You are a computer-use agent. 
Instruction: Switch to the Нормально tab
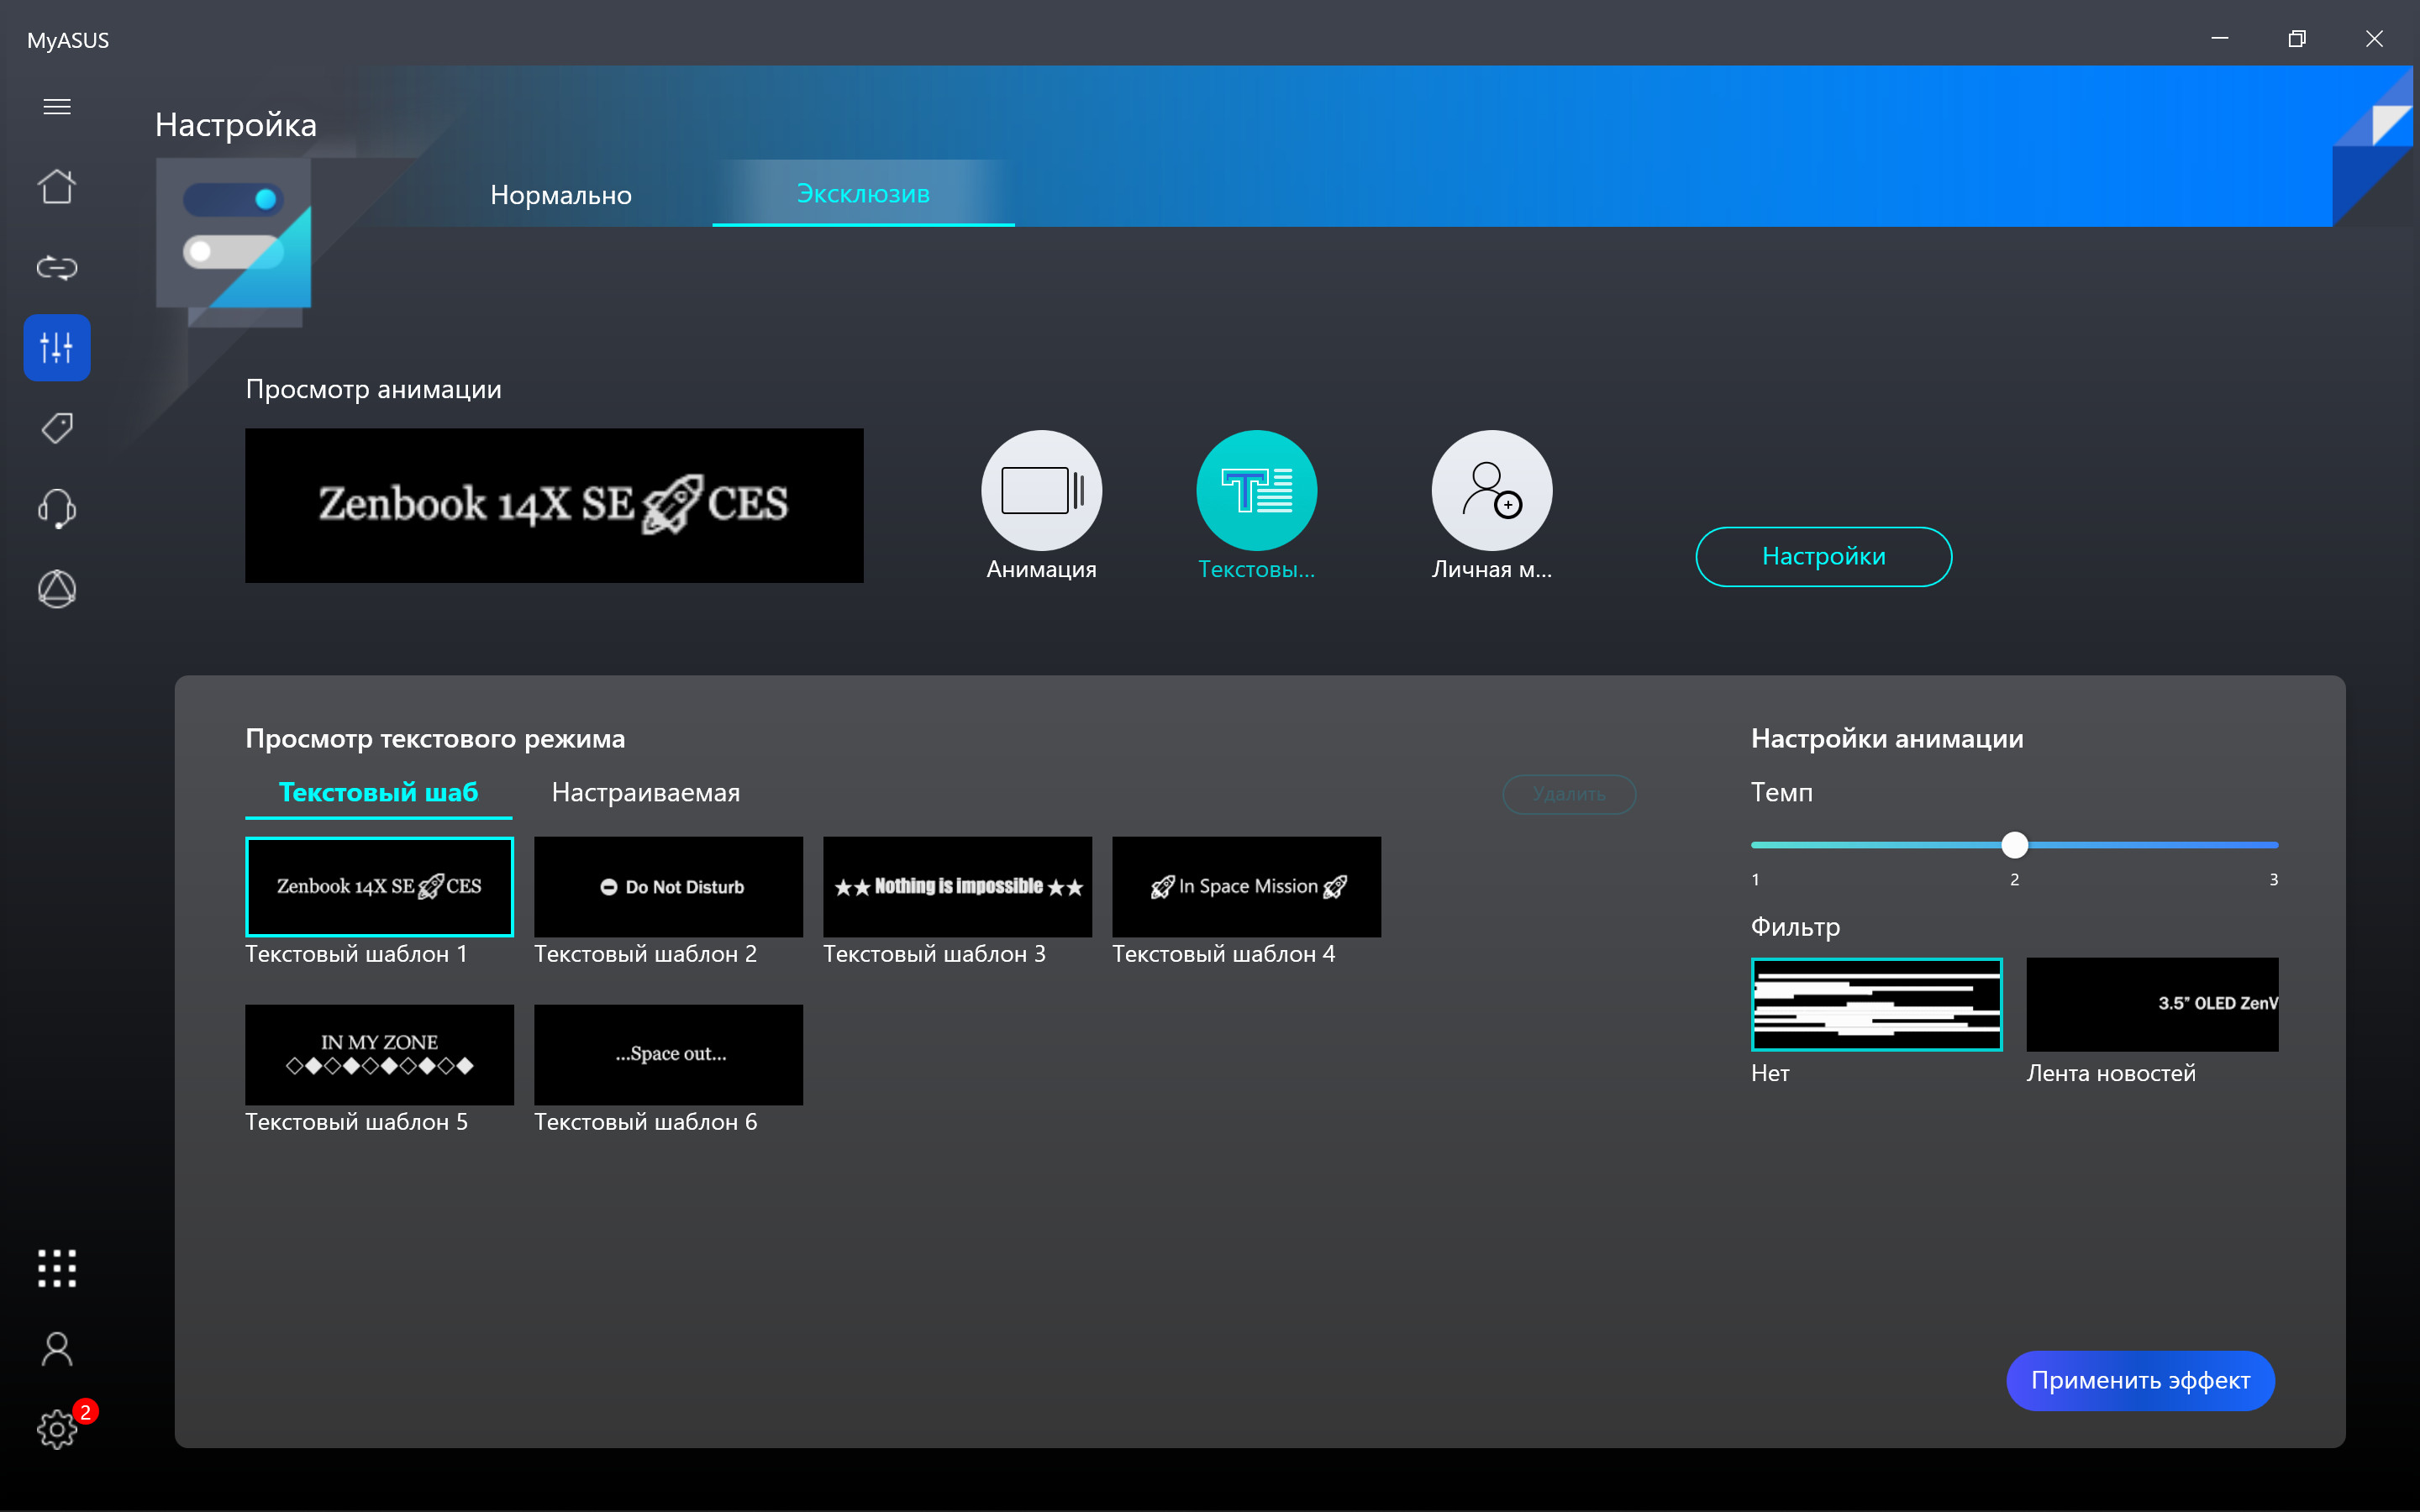point(561,195)
